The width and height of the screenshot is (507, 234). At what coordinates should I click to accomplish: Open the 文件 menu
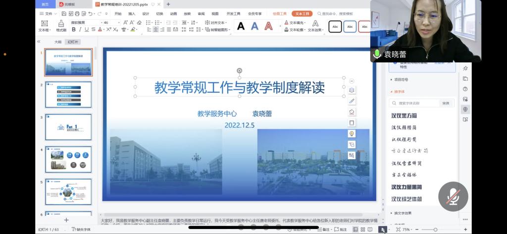coord(46,14)
